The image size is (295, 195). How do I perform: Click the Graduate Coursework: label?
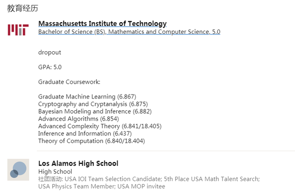pyautogui.click(x=69, y=82)
